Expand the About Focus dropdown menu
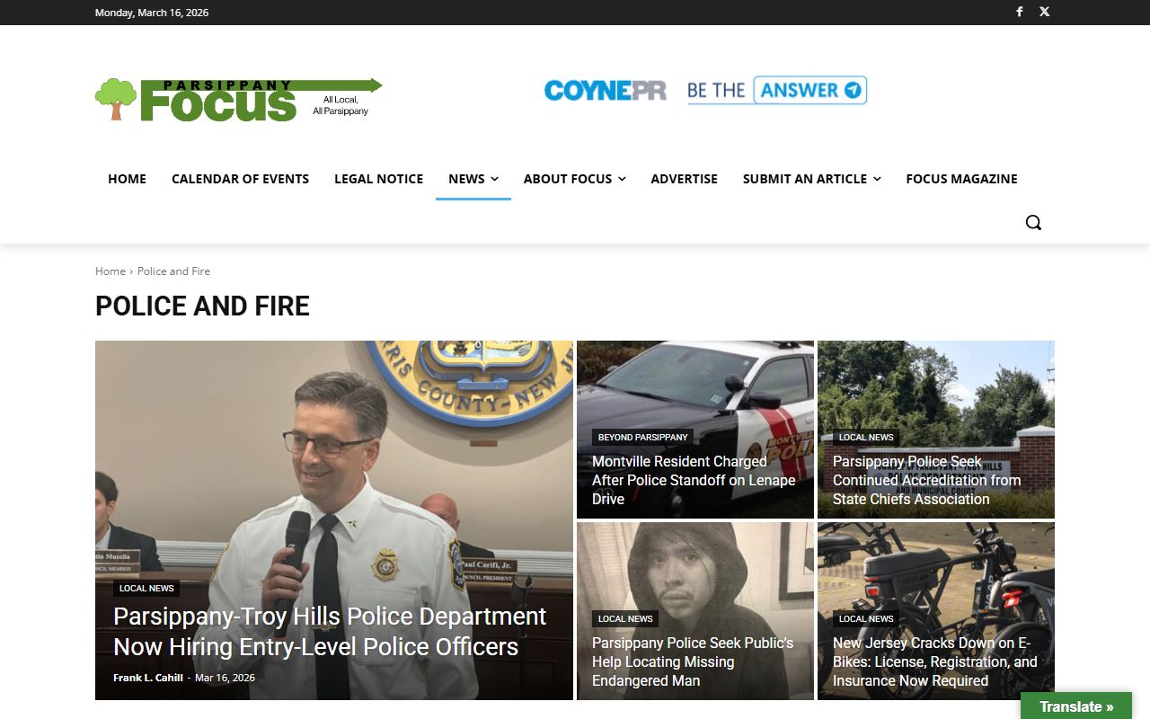Viewport: 1150px width, 719px height. pyautogui.click(x=574, y=179)
